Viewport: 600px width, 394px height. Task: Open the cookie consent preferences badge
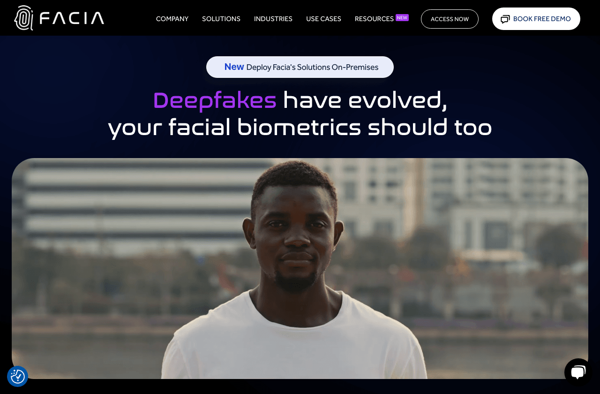pyautogui.click(x=18, y=376)
